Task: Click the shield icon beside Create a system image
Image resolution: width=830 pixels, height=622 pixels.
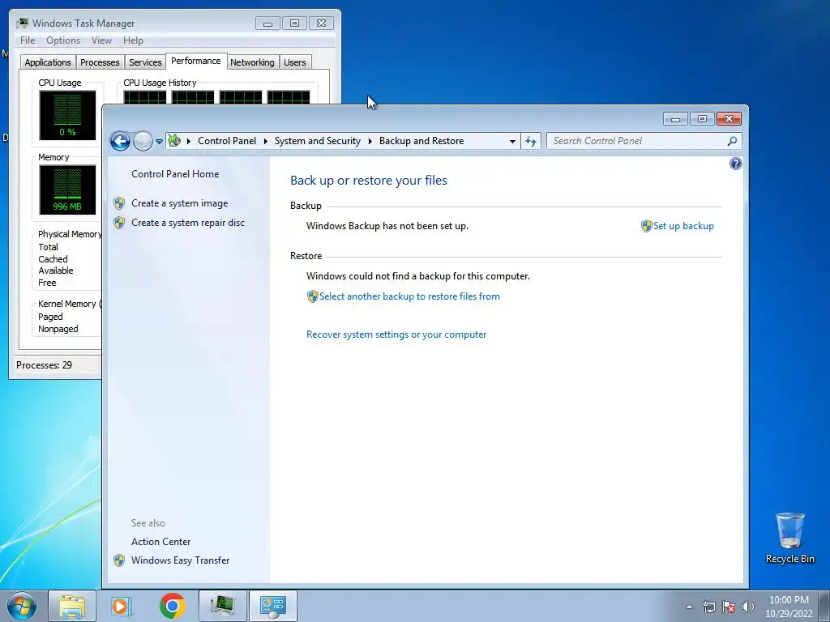Action: [119, 203]
